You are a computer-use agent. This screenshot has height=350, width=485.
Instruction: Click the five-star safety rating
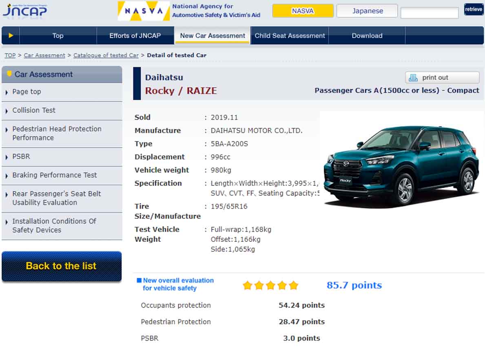(x=270, y=285)
